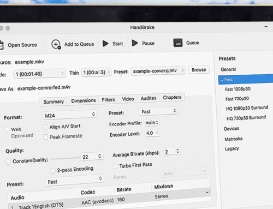Click the Mixdown column header
The width and height of the screenshot is (273, 209).
click(164, 187)
